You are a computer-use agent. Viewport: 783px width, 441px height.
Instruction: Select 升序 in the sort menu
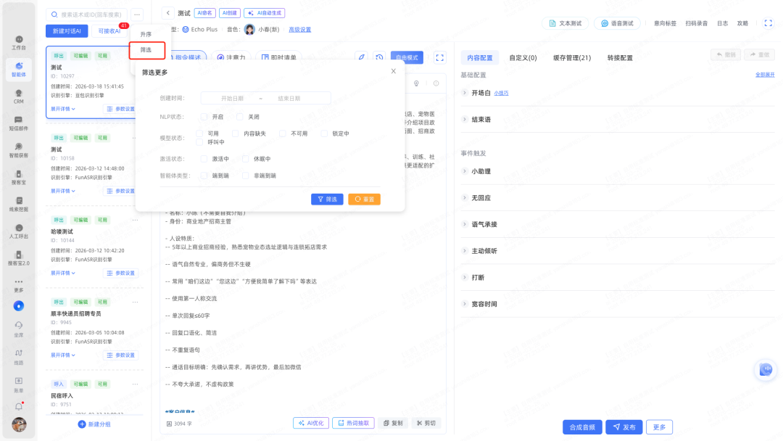point(146,34)
